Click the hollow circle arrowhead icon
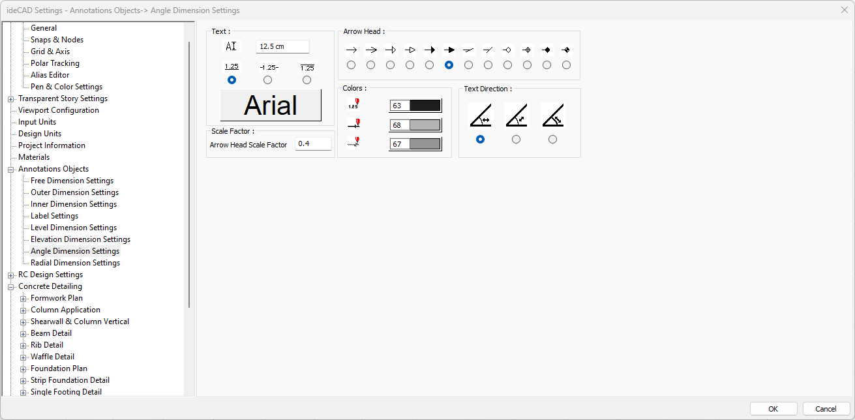 tap(508, 50)
